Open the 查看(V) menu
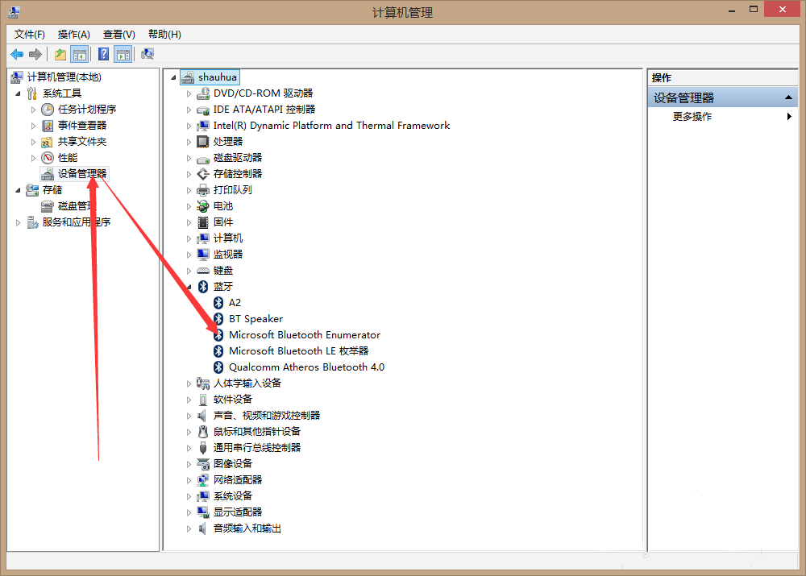The image size is (806, 576). pyautogui.click(x=119, y=35)
